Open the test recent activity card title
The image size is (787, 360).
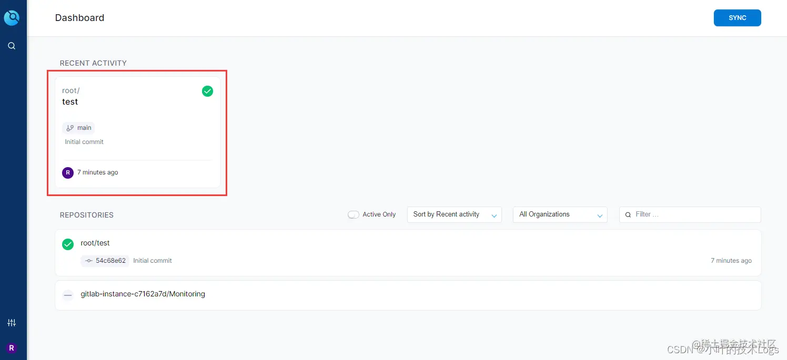(70, 102)
